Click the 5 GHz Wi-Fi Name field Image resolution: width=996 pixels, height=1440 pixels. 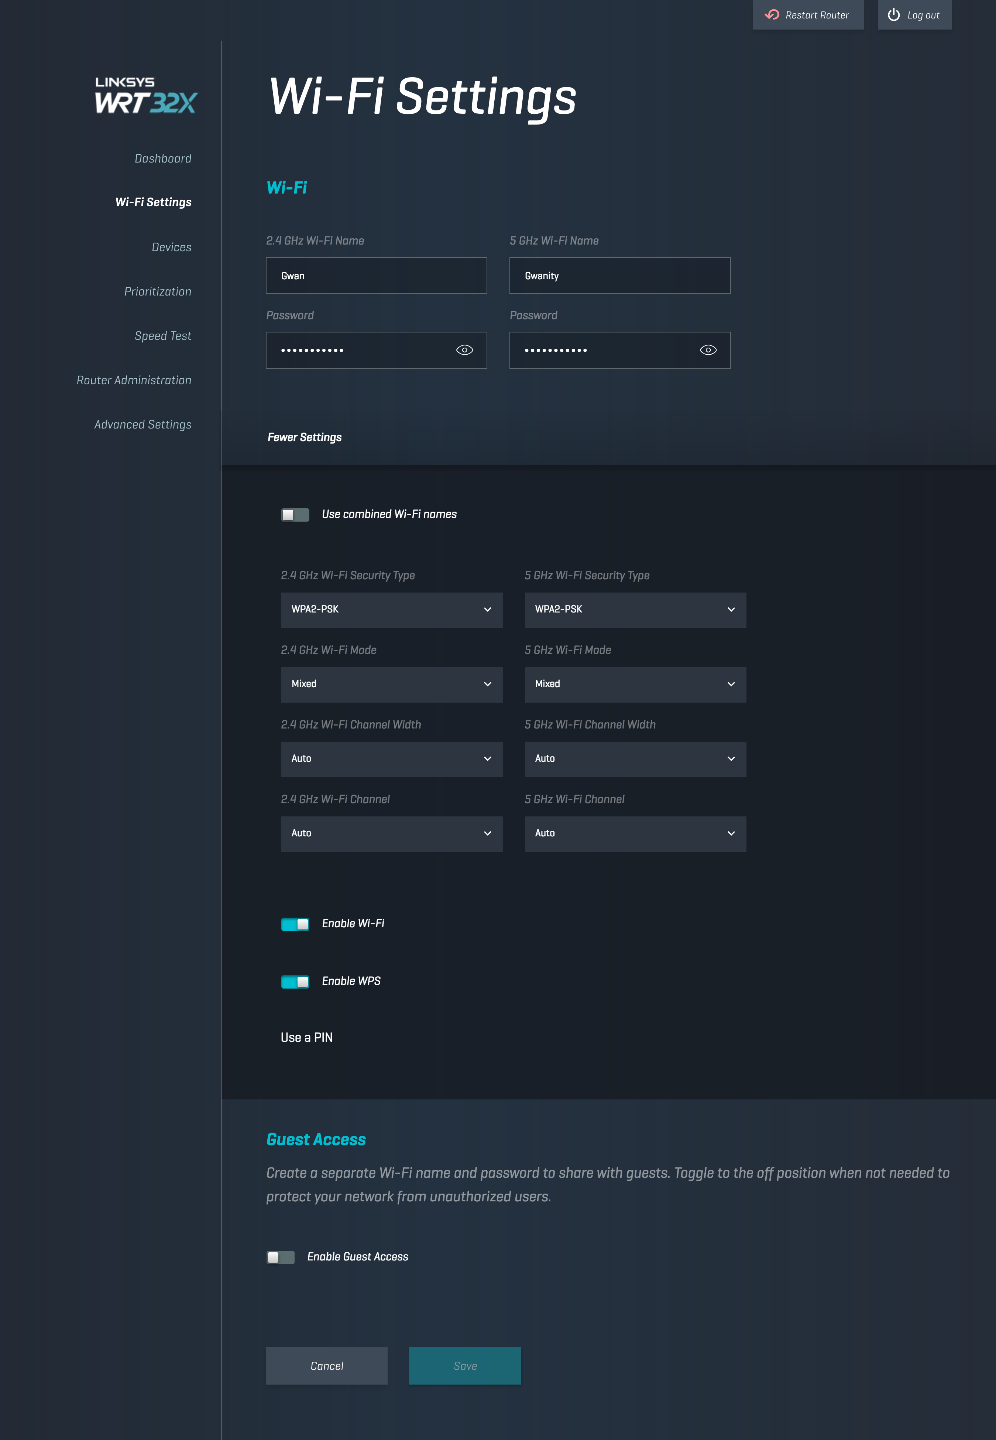[x=619, y=276]
